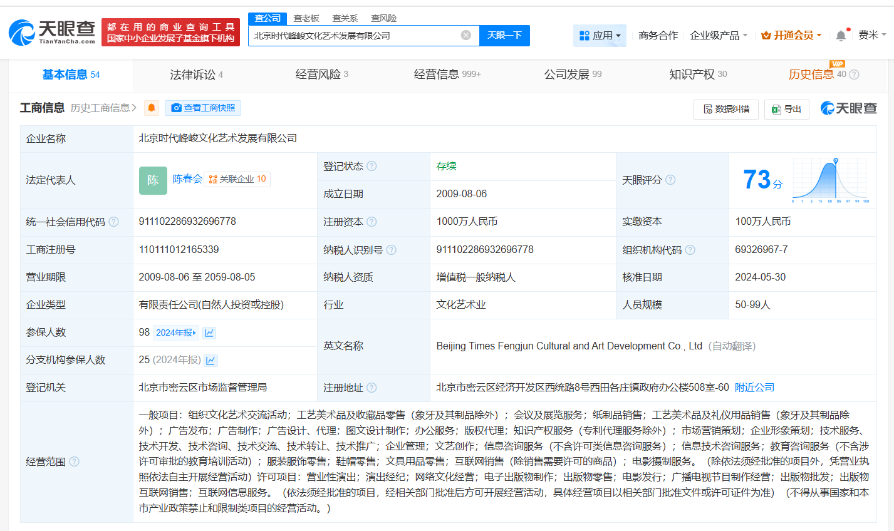This screenshot has height=531, width=894.
Task: Select the 经营风险 tab
Action: click(x=321, y=75)
